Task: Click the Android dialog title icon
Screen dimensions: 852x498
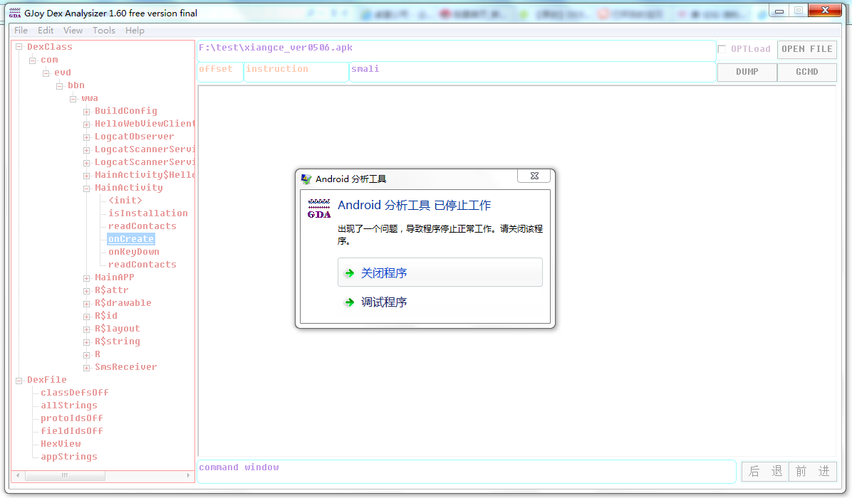Action: pyautogui.click(x=306, y=179)
